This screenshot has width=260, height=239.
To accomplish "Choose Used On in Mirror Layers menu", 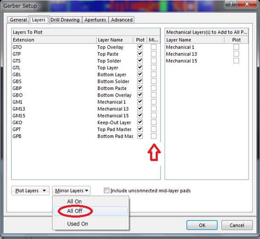I will coord(90,224).
